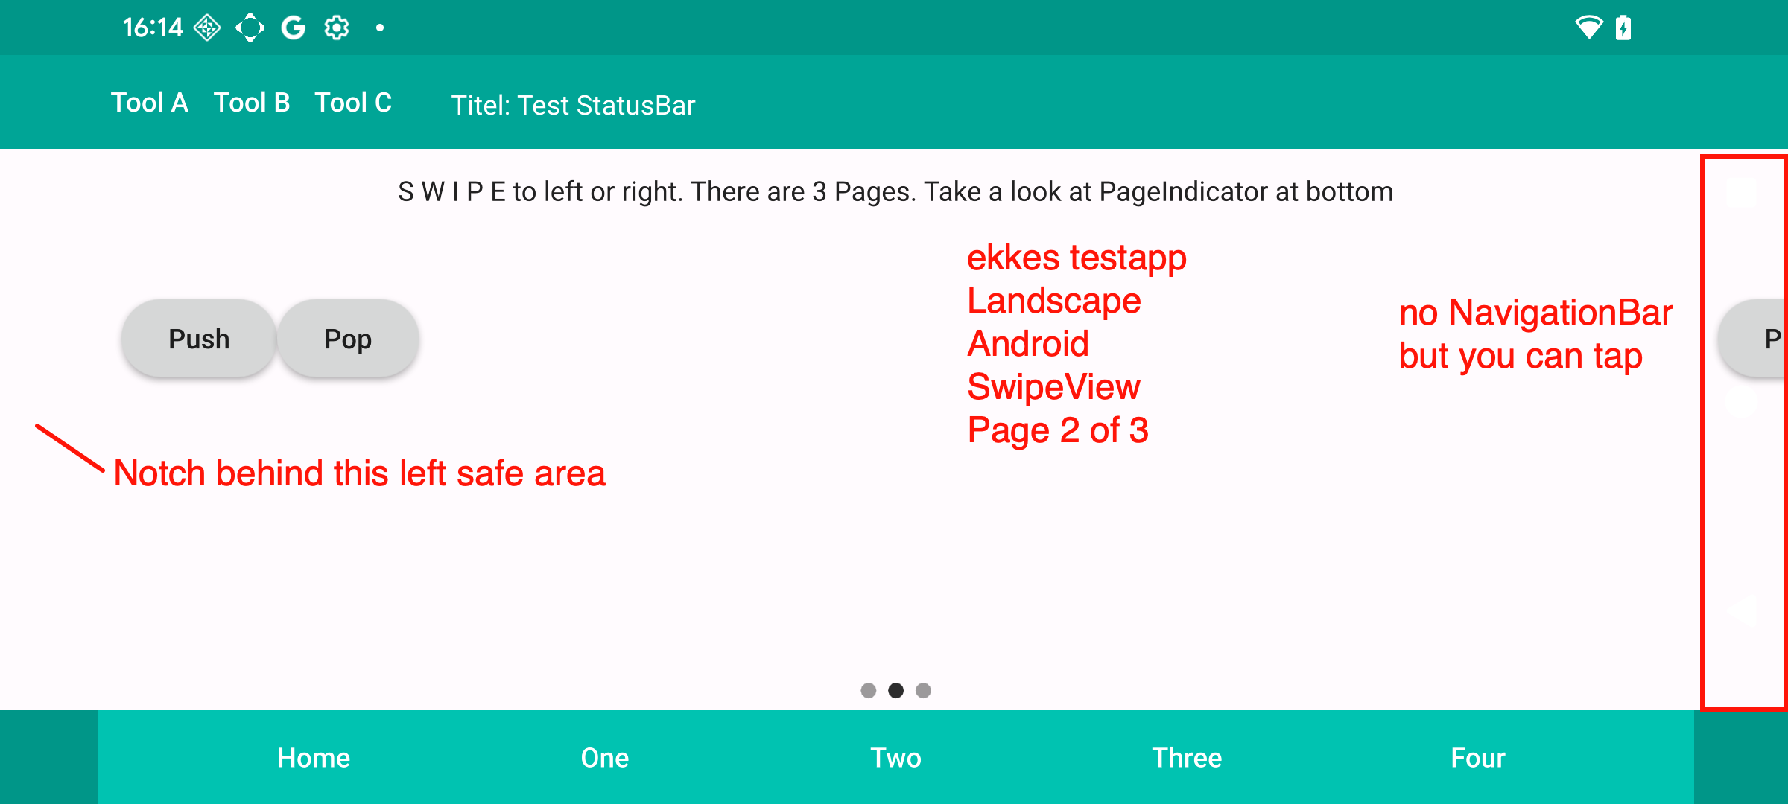This screenshot has height=804, width=1788.
Task: Select Tool B in the toolbar
Action: tap(252, 102)
